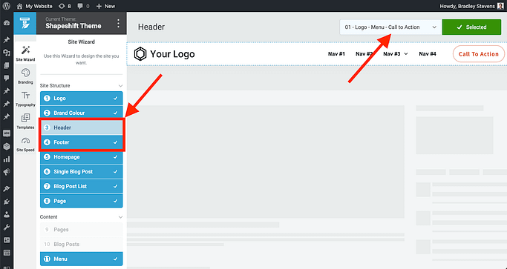Screen dimensions: 507x269
Task: Open the comments bubble showing 0
Action: tap(83, 6)
